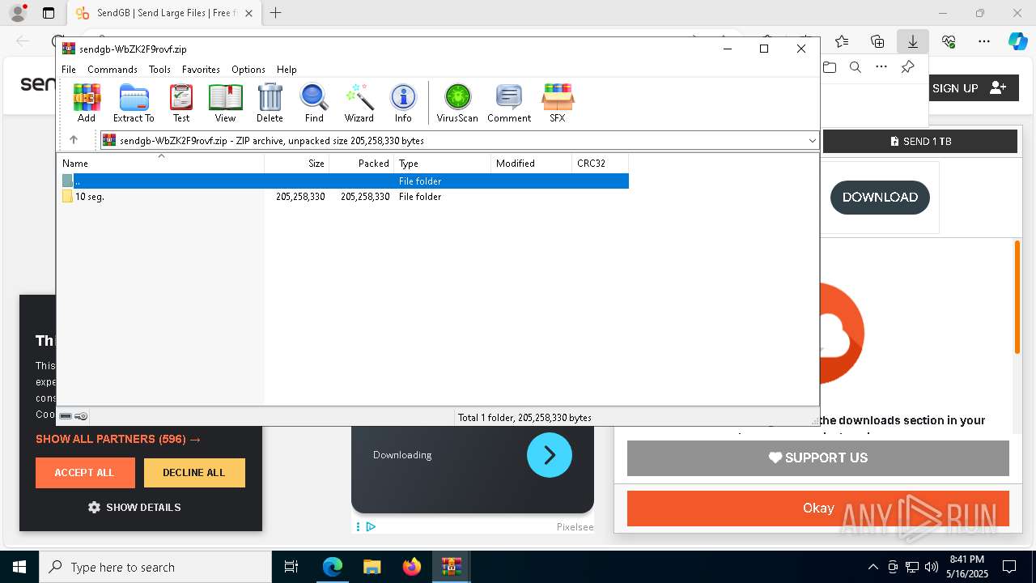Click the blue arrow ad button
The image size is (1036, 583).
(550, 455)
